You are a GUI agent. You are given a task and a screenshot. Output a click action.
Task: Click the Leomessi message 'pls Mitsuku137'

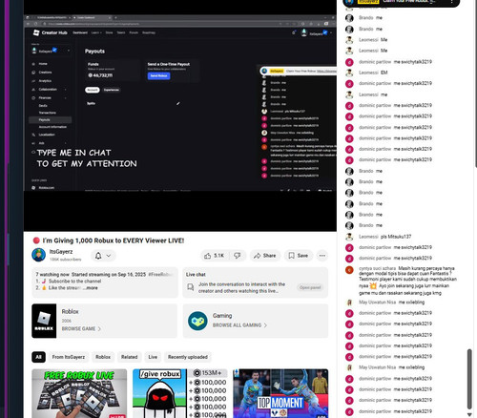pyautogui.click(x=396, y=237)
